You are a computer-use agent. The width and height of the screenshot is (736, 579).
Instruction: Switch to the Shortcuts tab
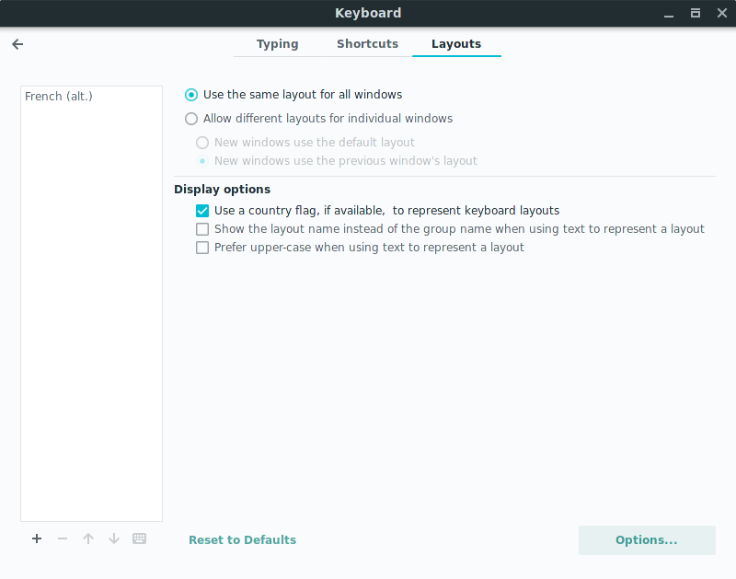click(x=367, y=44)
